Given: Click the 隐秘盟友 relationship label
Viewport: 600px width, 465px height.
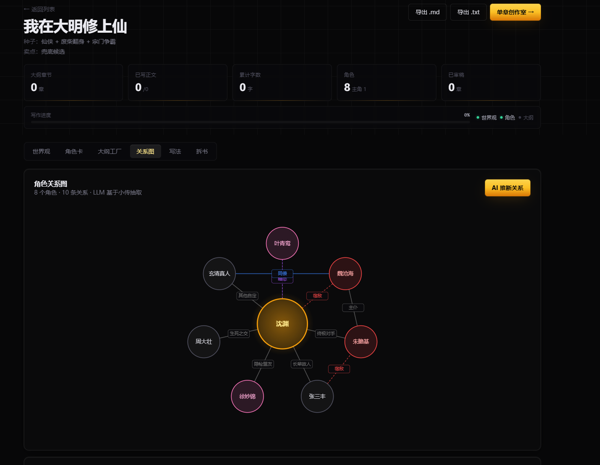Looking at the screenshot, I should click(263, 364).
